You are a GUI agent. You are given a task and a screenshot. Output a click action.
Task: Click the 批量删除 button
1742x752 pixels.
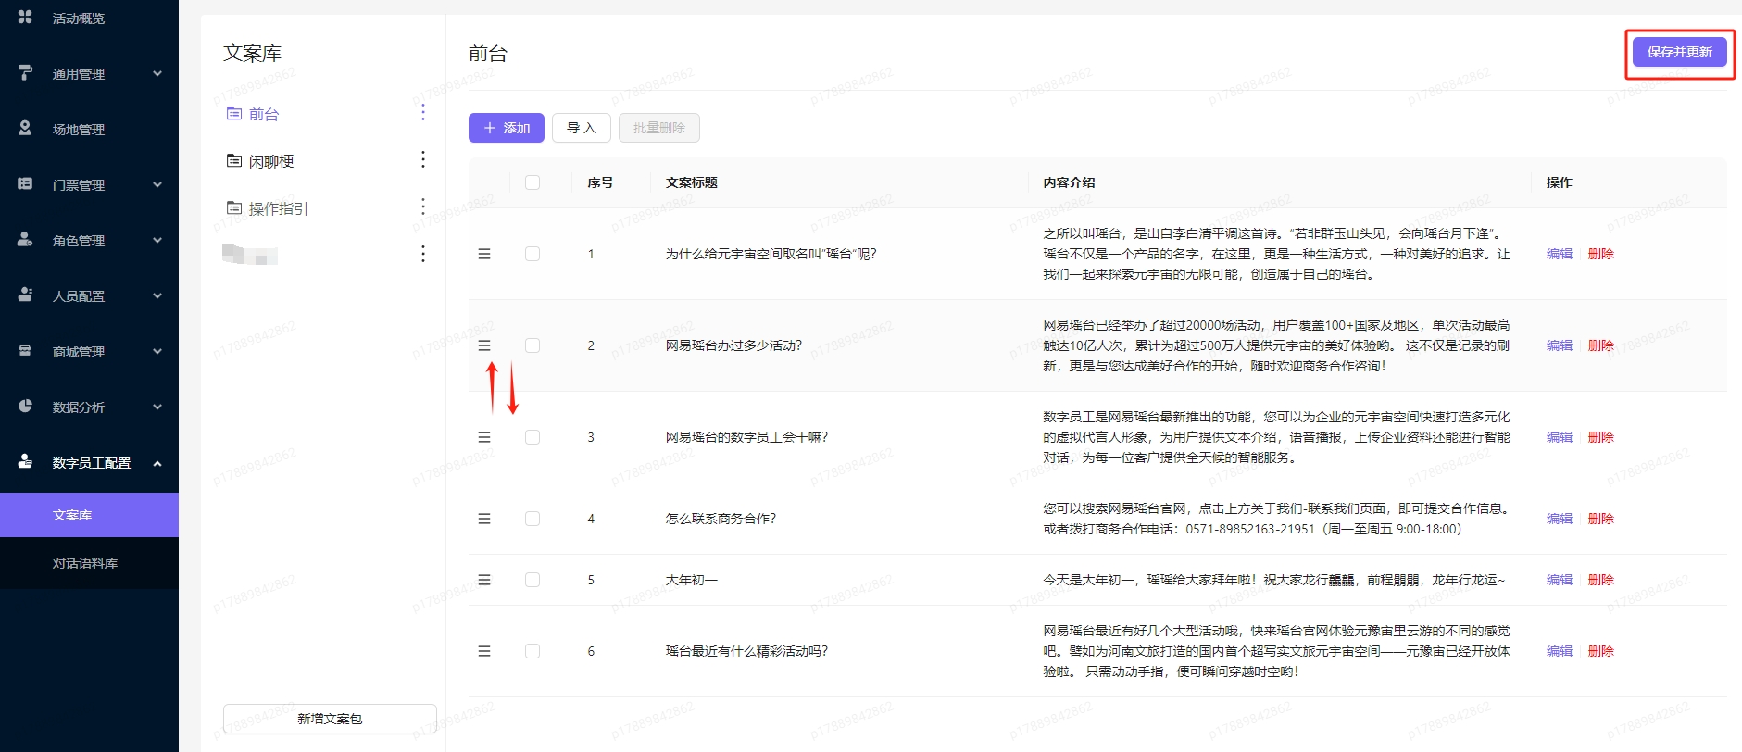[659, 128]
